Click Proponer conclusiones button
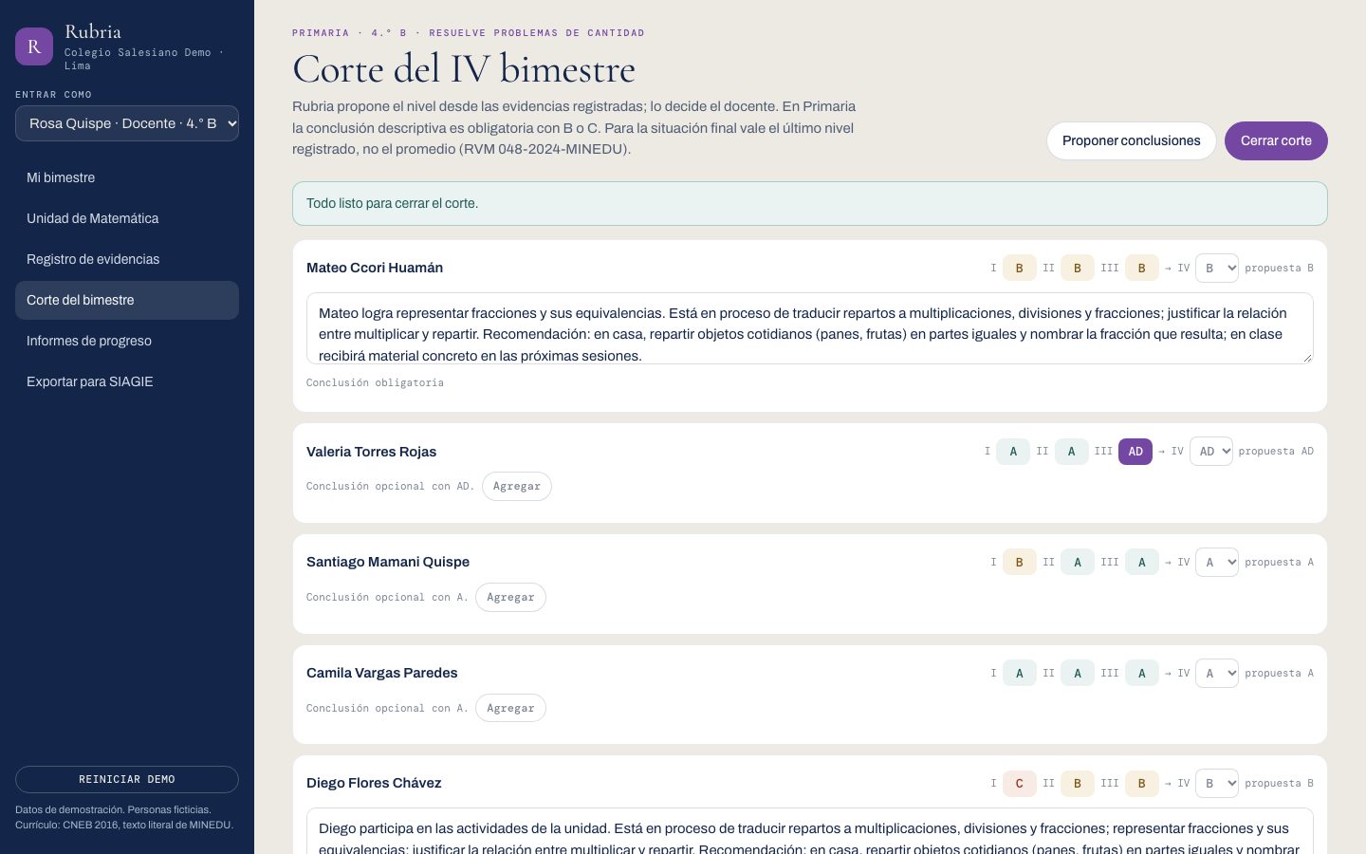The height and width of the screenshot is (854, 1366). [1131, 140]
